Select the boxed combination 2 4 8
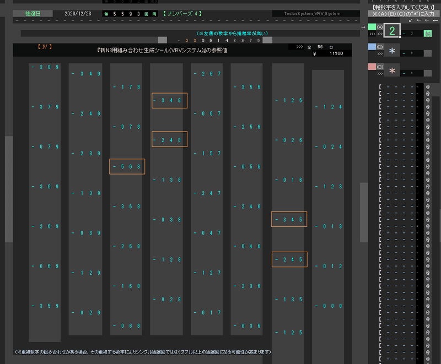This screenshot has height=364, width=441. 170,140
